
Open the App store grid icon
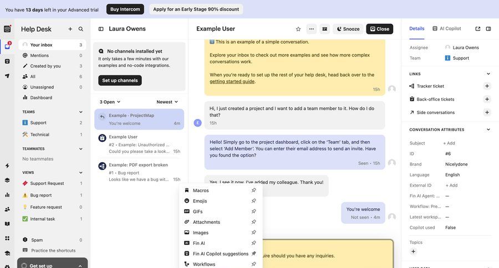pyautogui.click(x=7, y=239)
